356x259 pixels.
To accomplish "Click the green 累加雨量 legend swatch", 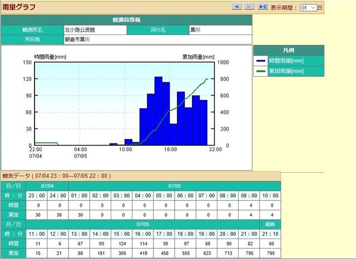I will coord(261,71).
